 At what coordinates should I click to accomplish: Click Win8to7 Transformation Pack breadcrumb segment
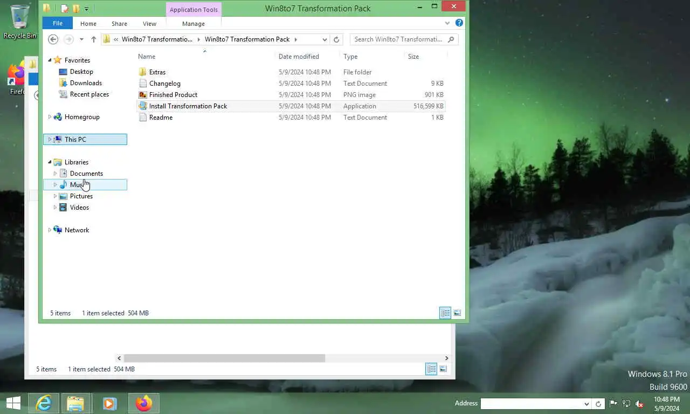coord(247,39)
